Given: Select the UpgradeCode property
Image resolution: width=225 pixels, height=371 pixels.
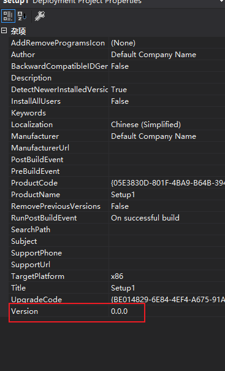Looking at the screenshot, I should (36, 300).
